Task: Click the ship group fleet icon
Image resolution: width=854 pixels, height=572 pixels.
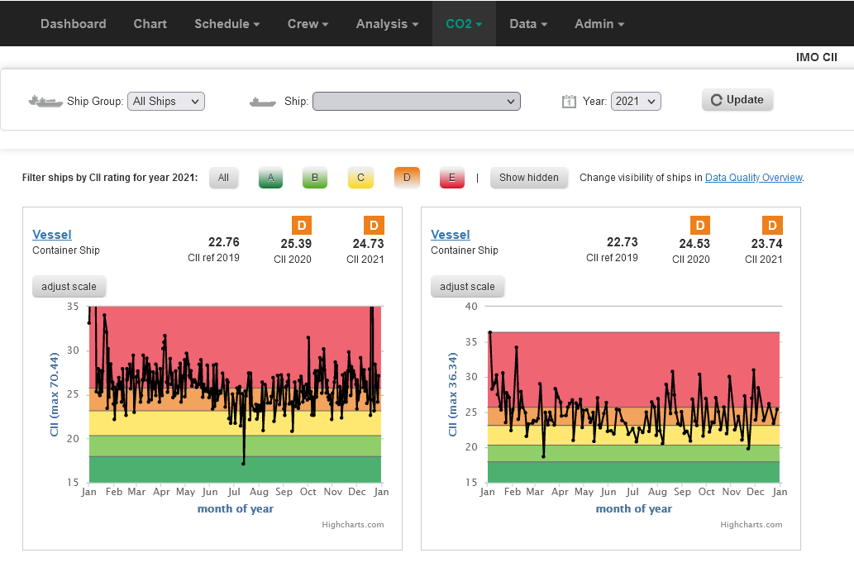Action: click(45, 102)
